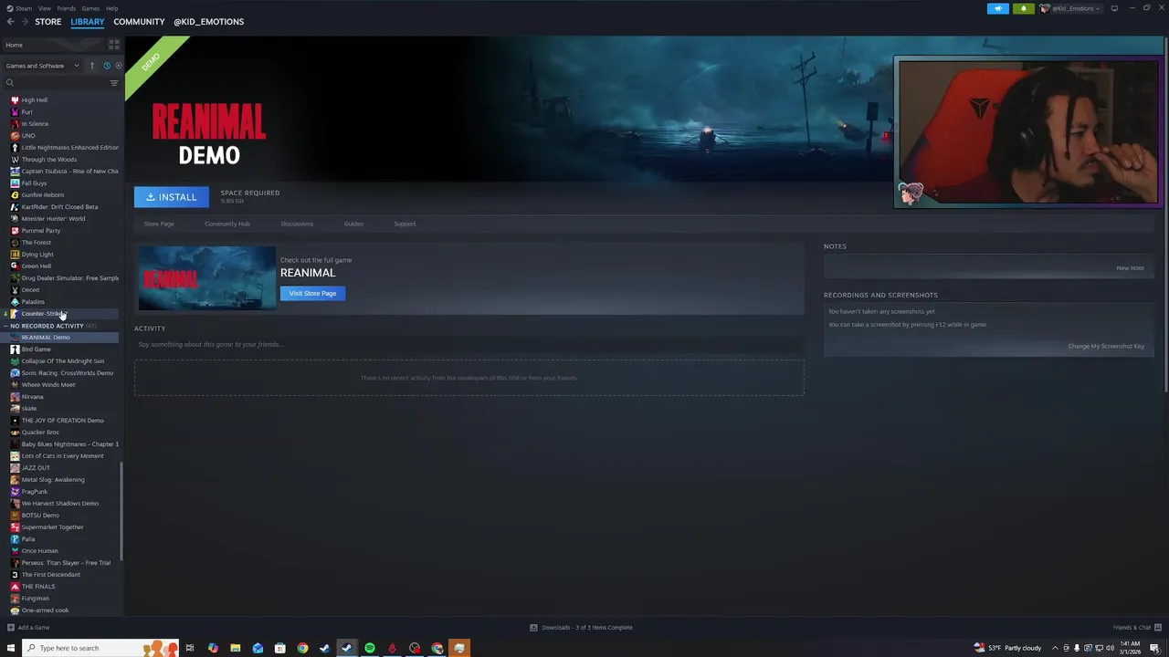Select Bird Game in the sidebar

pyautogui.click(x=37, y=349)
